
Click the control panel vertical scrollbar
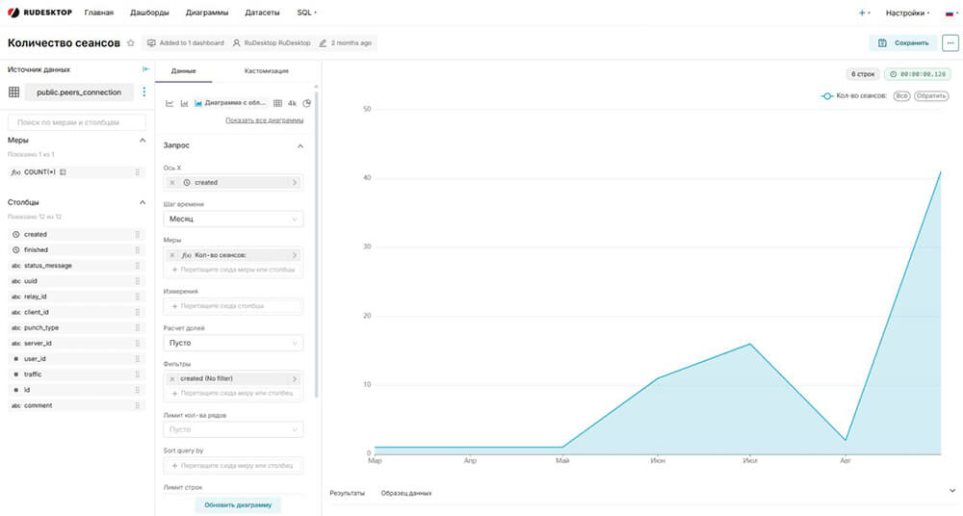coord(316,243)
